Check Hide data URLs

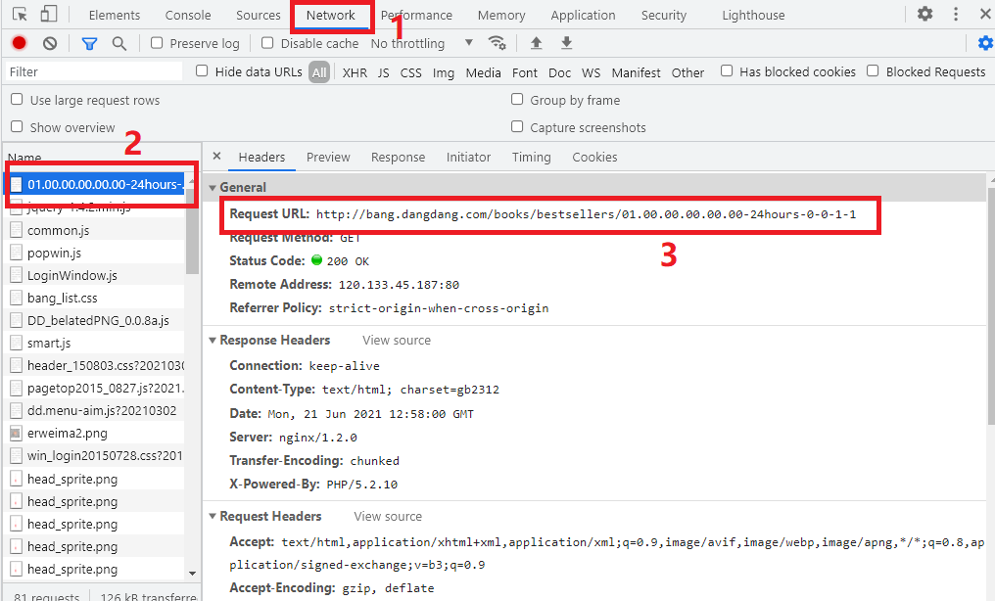point(202,70)
